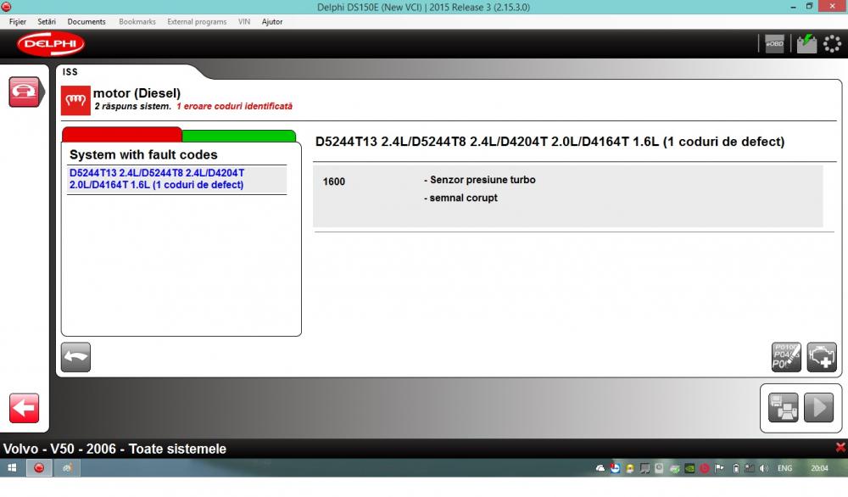The image size is (848, 497).
Task: Open the volume speaker tray icon
Action: pos(764,468)
